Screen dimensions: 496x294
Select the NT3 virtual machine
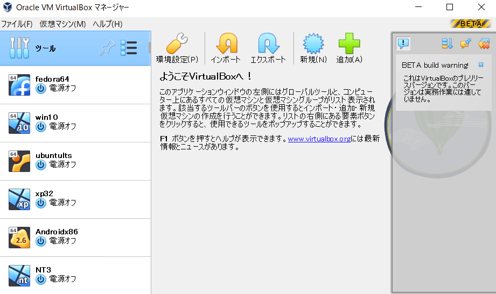click(75, 276)
